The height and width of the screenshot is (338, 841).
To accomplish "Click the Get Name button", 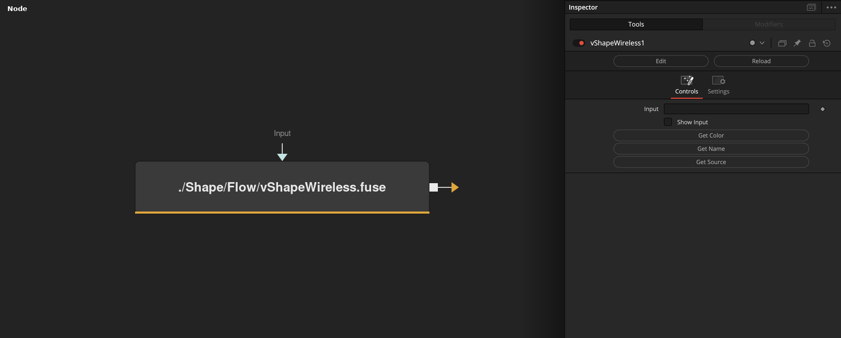I will click(711, 149).
